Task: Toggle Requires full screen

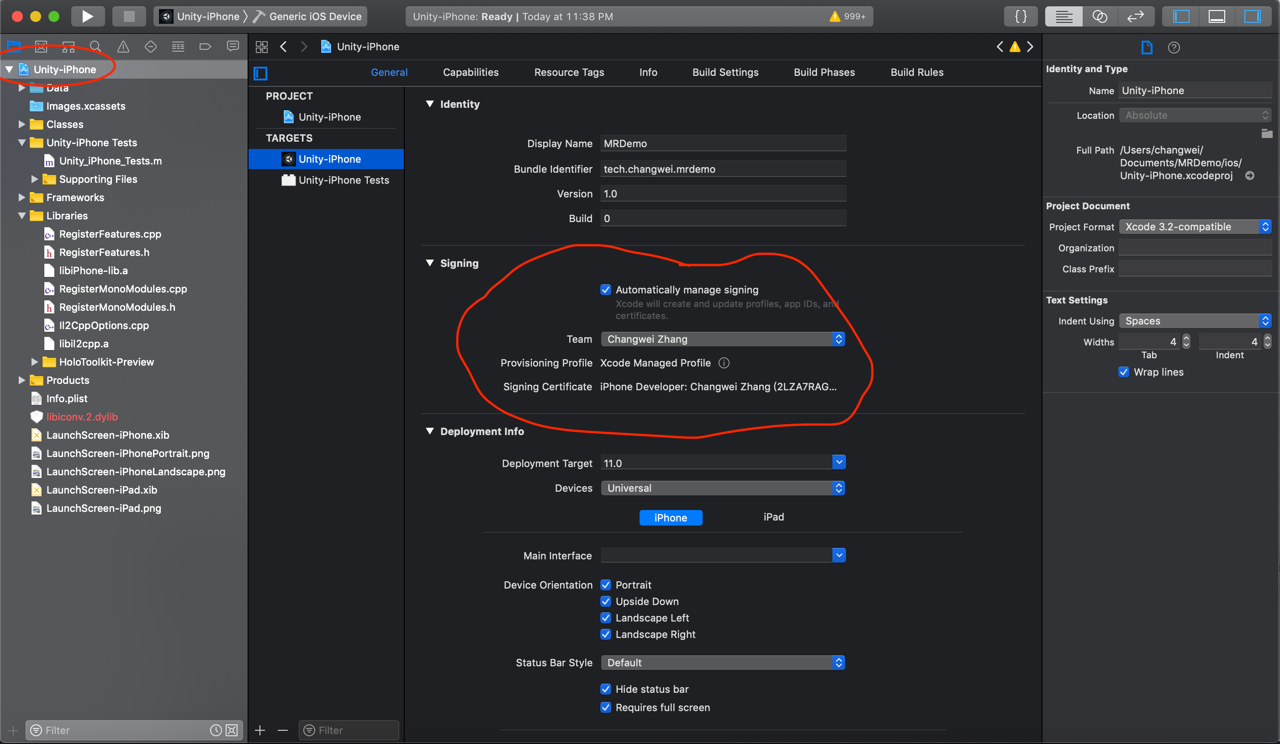Action: 605,707
